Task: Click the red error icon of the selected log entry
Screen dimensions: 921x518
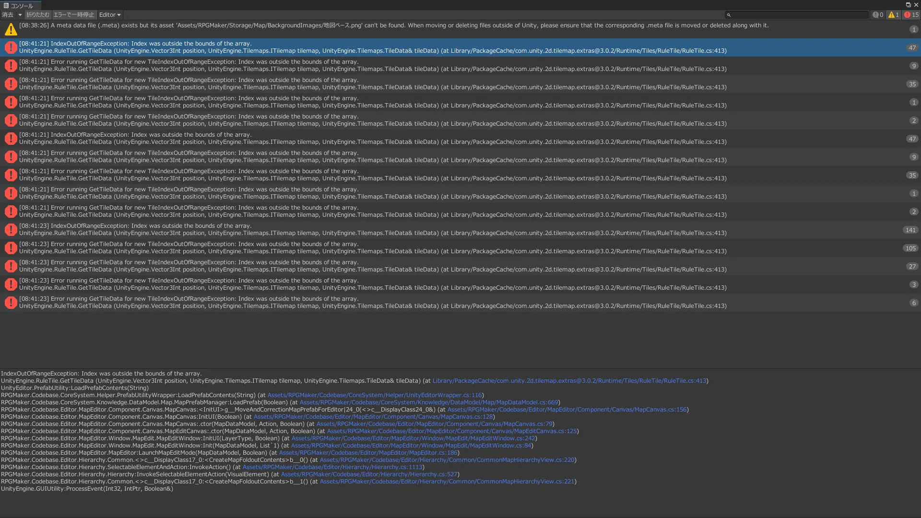Action: [11, 47]
